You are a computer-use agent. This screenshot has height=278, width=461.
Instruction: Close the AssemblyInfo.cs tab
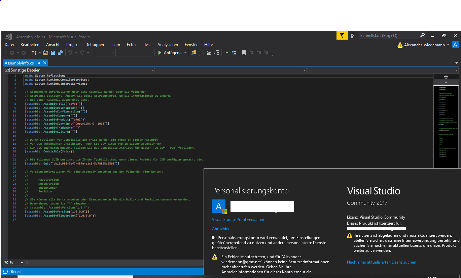[x=44, y=63]
